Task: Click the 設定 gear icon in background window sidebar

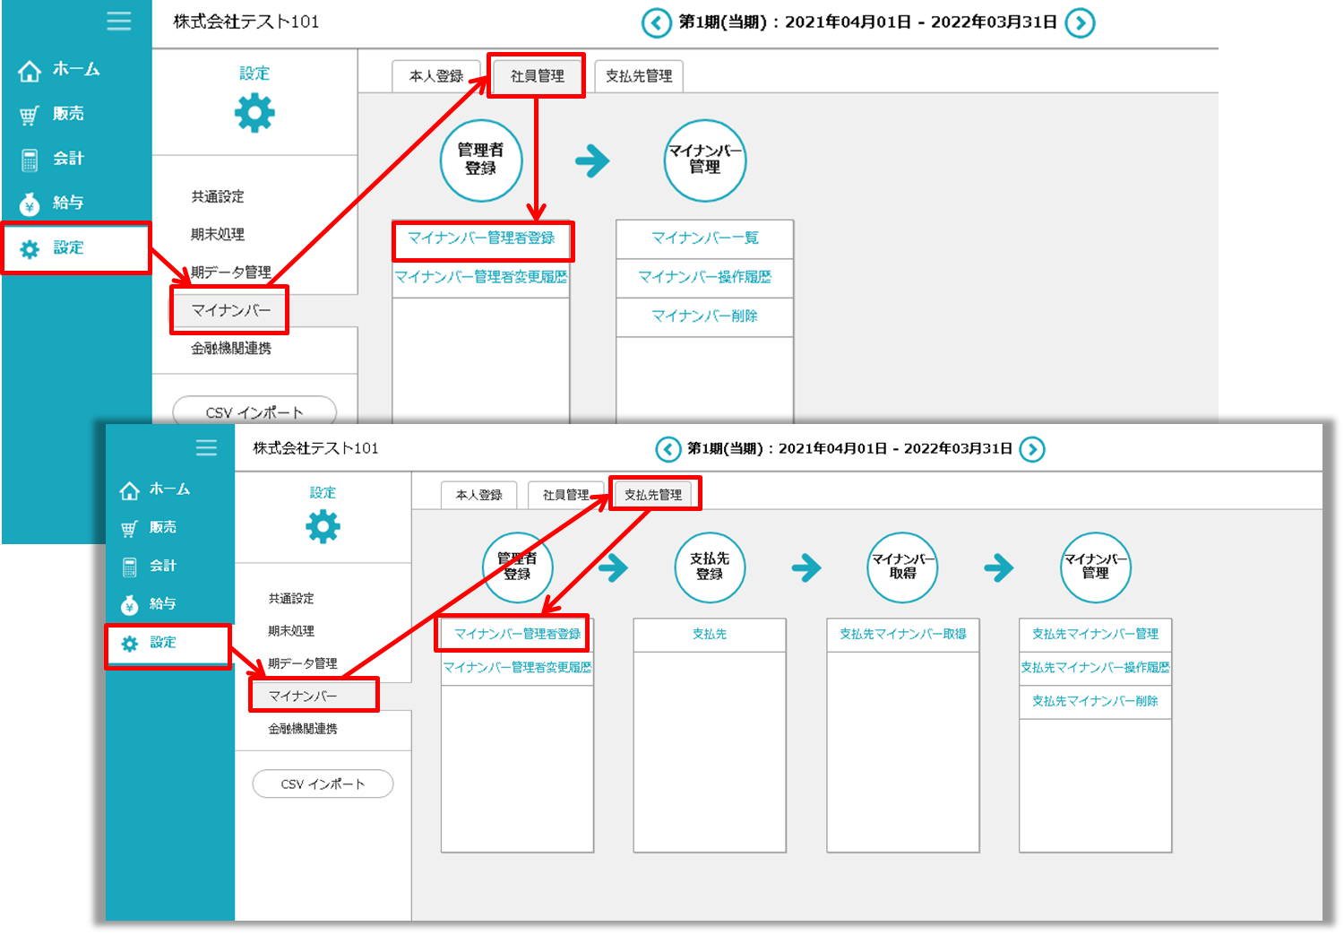Action: click(x=30, y=249)
